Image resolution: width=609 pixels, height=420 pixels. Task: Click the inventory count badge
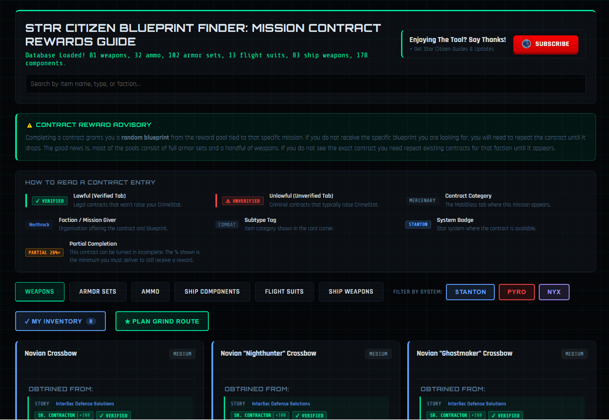pos(91,321)
